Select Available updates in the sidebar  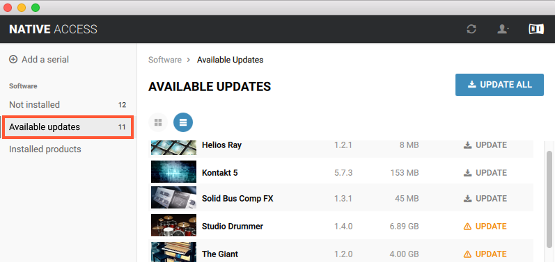coord(68,126)
